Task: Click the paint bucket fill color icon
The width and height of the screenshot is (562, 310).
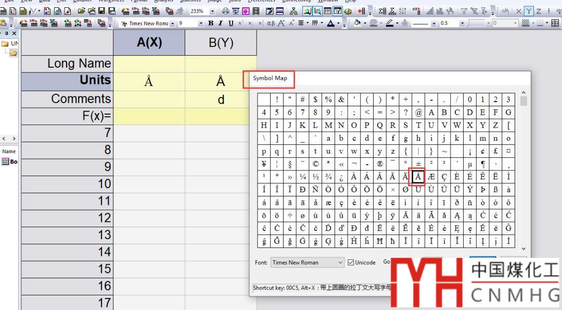Action: pyautogui.click(x=357, y=23)
